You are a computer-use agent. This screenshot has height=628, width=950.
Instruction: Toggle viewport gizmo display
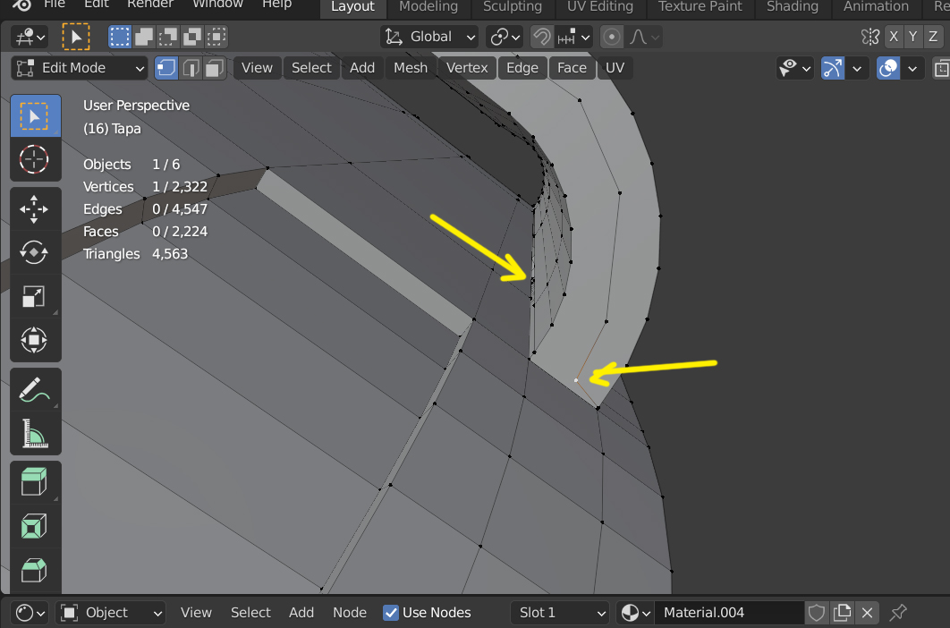coord(833,68)
